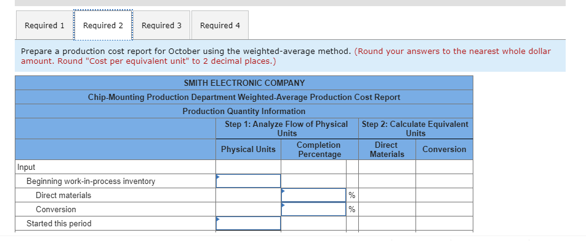Click the Chip-Mounting Production Department report title
Image resolution: width=586 pixels, height=241 pixels.
244,98
